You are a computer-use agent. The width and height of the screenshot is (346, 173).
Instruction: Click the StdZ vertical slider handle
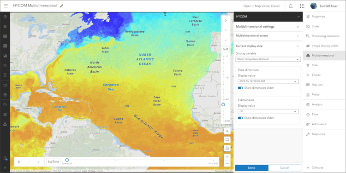click(223, 104)
